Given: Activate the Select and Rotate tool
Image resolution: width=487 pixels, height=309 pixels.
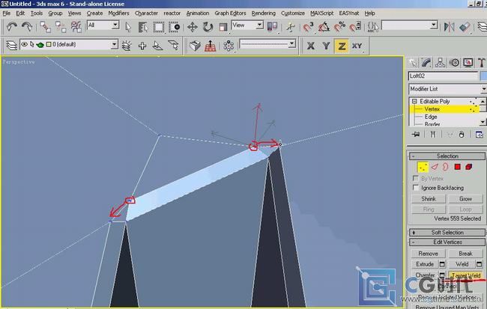Looking at the screenshot, I should (208, 27).
